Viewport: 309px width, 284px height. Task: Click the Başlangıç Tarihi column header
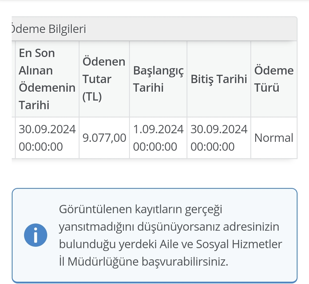pyautogui.click(x=158, y=79)
